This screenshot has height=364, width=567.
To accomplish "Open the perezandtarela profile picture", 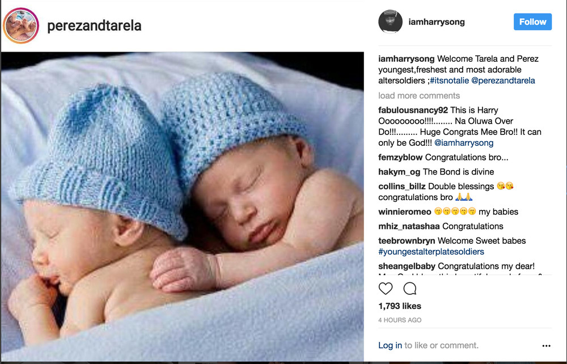I will pos(20,26).
